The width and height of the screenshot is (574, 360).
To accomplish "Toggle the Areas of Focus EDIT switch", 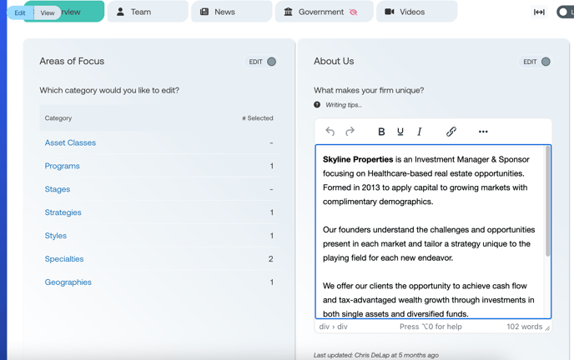I will click(271, 62).
